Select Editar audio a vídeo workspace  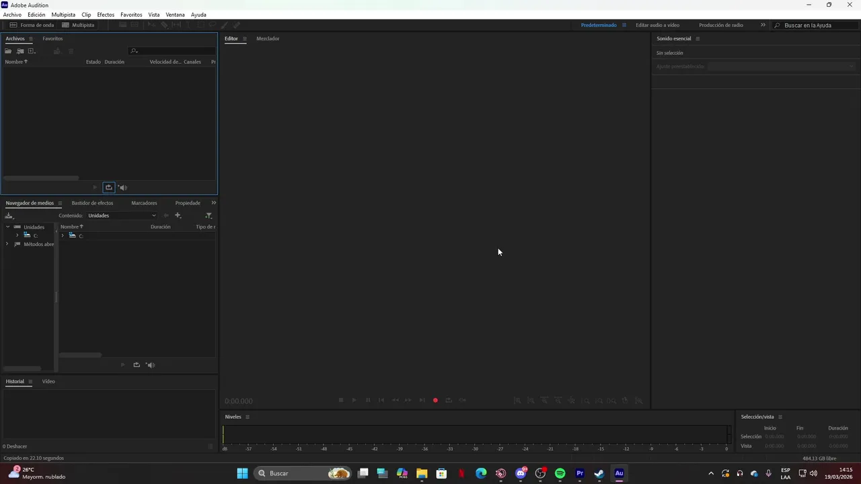(x=658, y=25)
